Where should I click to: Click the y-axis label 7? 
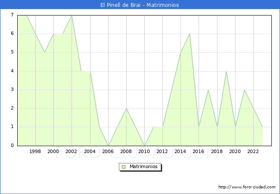[12, 15]
